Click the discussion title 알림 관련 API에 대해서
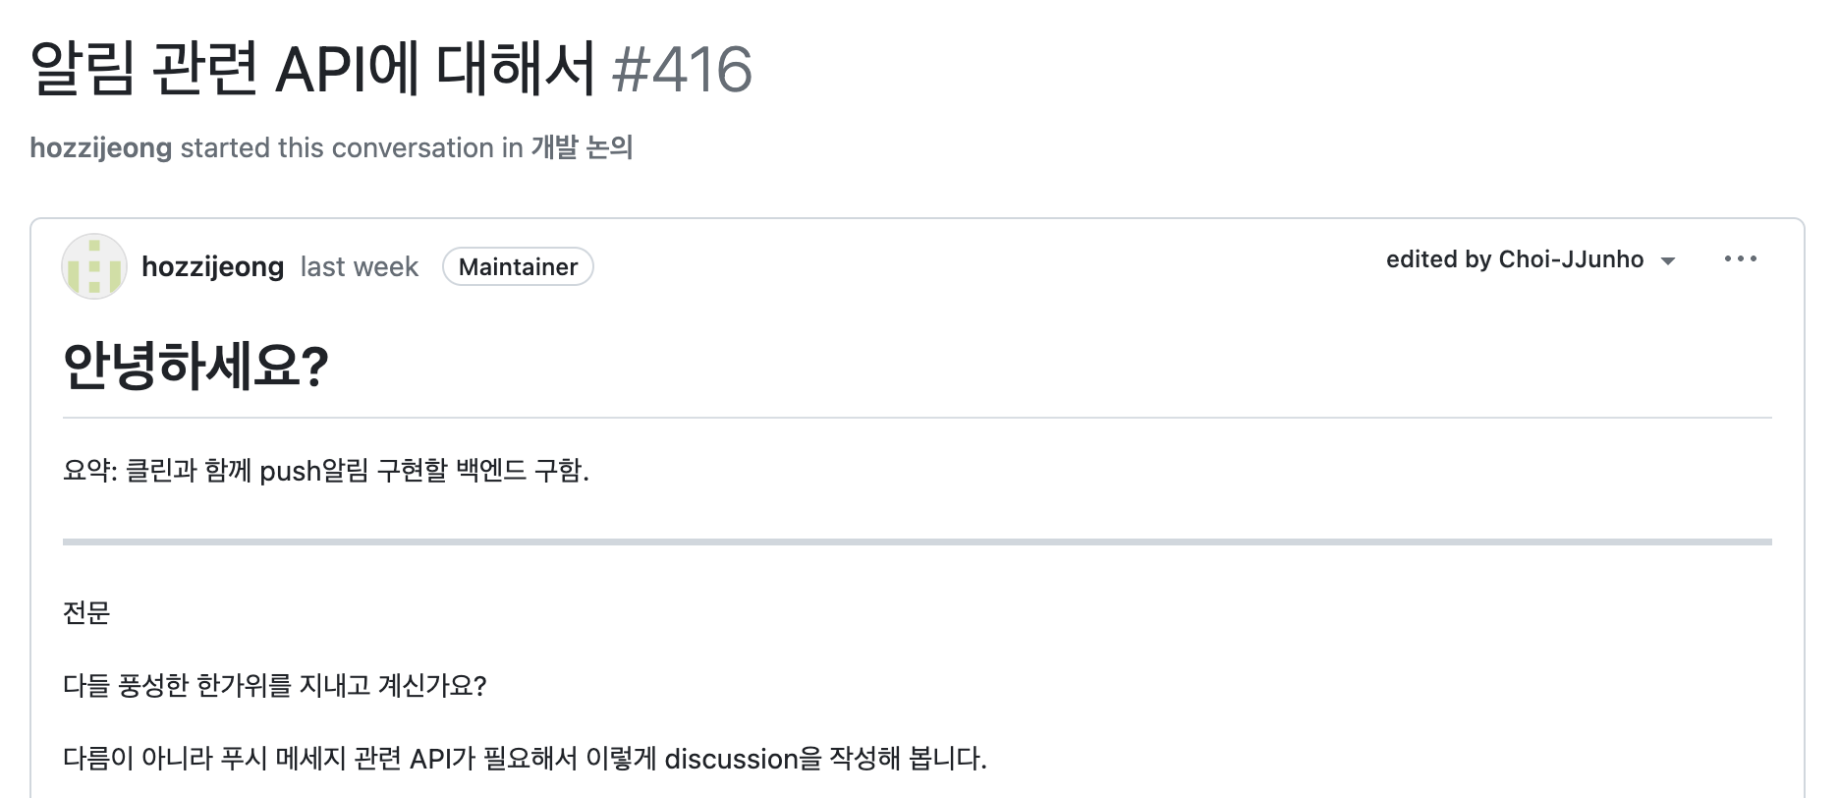 [312, 69]
